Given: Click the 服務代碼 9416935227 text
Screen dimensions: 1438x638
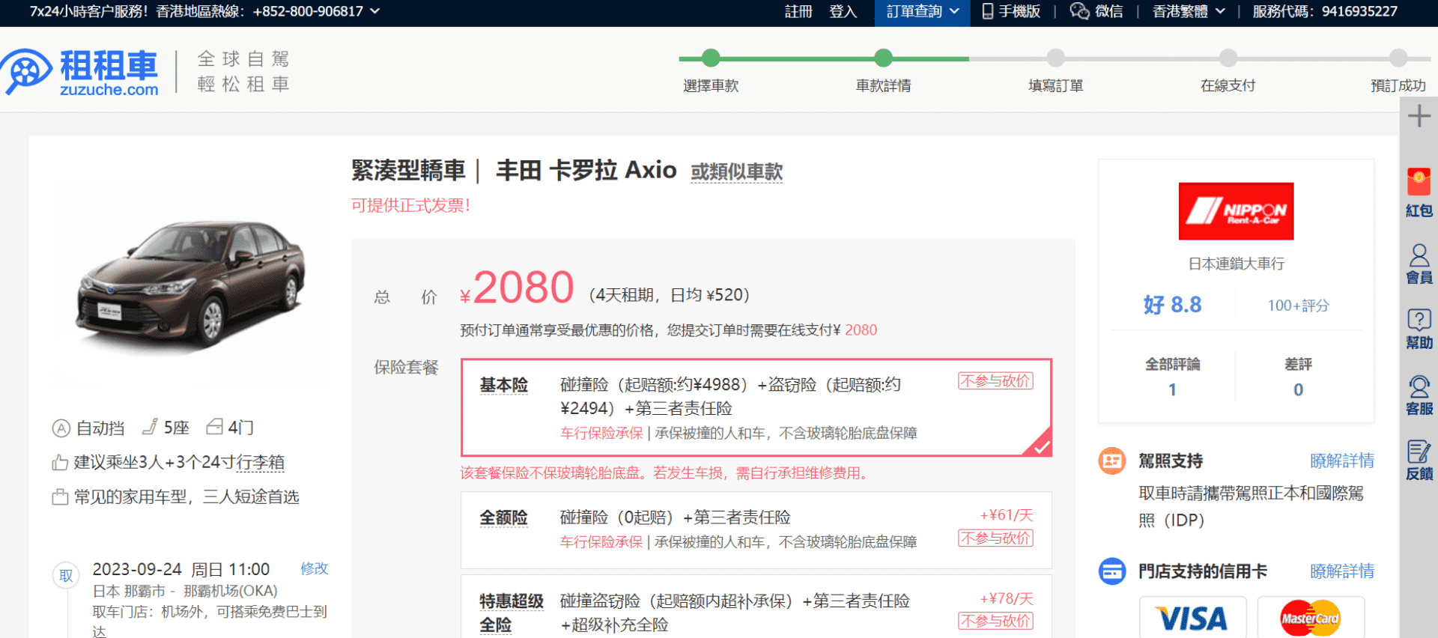Looking at the screenshot, I should [1324, 11].
